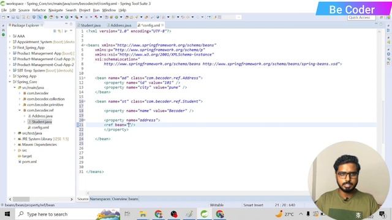Click the Windows taskbar search box
The image size is (392, 220).
67,215
